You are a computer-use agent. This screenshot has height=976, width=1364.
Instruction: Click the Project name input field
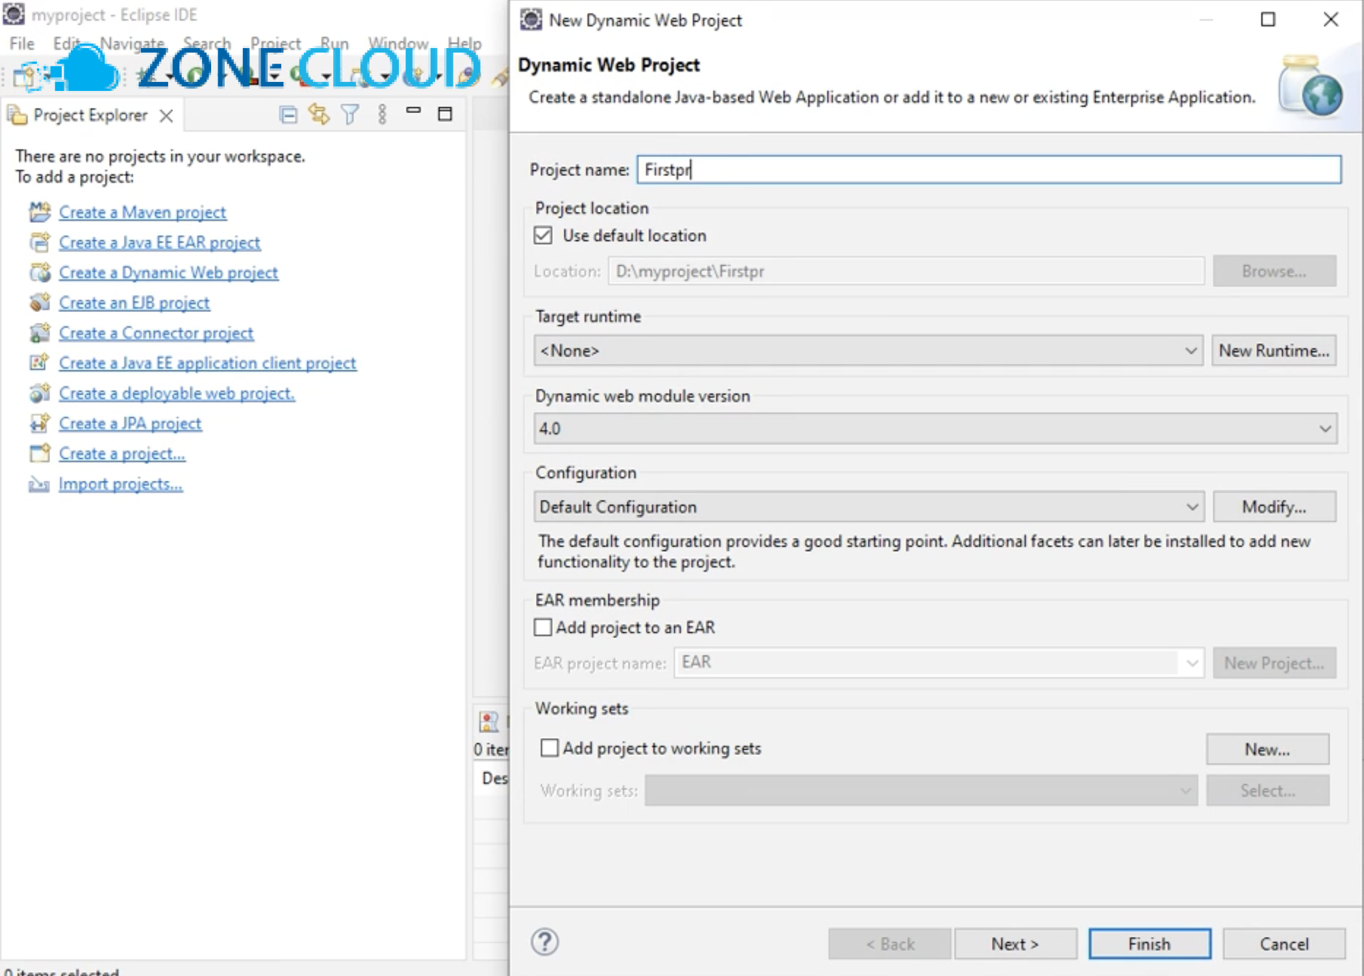pyautogui.click(x=989, y=170)
